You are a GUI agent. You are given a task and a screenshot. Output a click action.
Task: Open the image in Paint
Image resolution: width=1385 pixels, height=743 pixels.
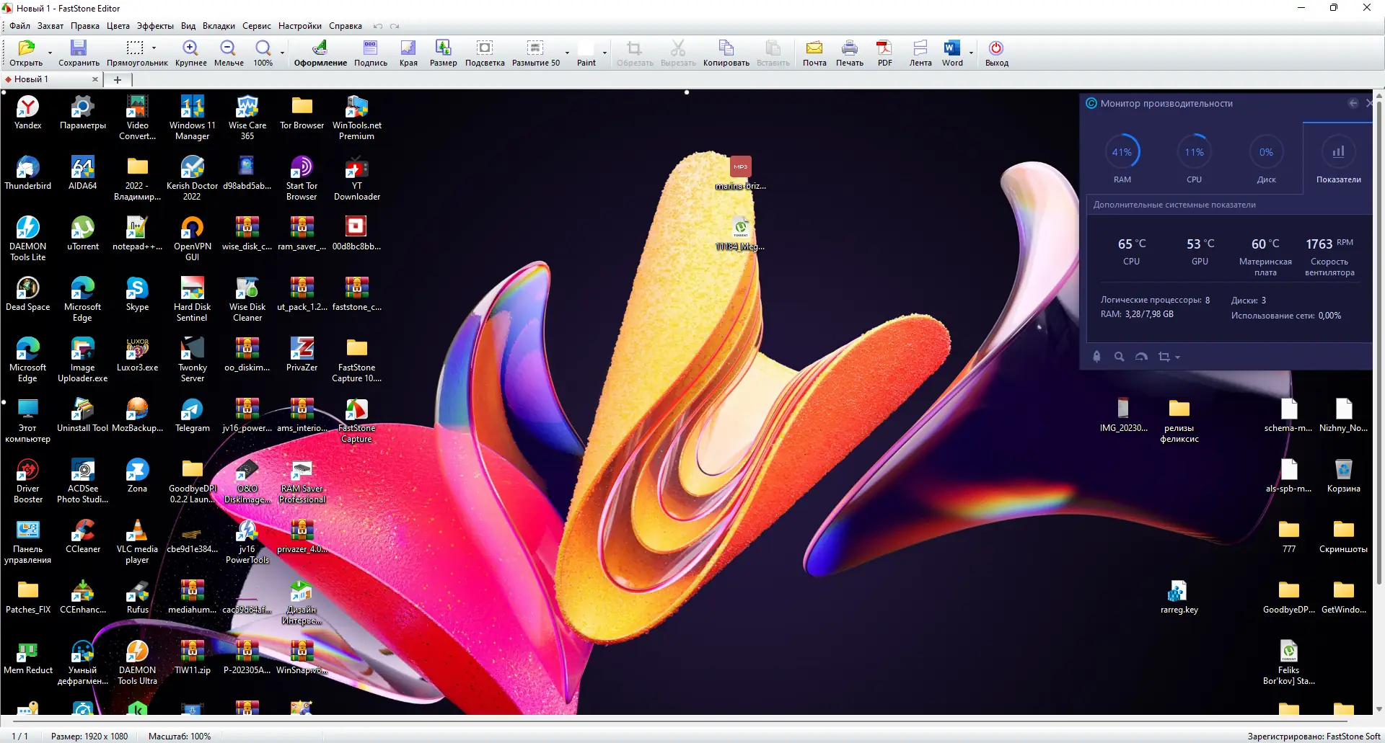tap(586, 53)
